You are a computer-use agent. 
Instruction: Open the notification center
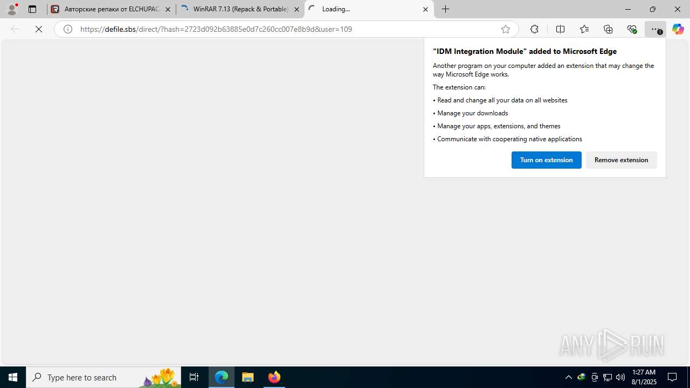(x=672, y=377)
